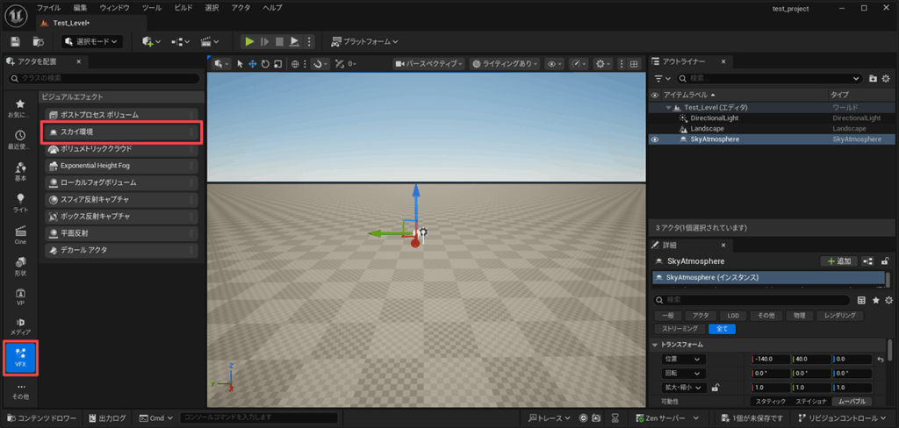Set mobility to ステイショナリー
Image resolution: width=899 pixels, height=428 pixels.
810,402
